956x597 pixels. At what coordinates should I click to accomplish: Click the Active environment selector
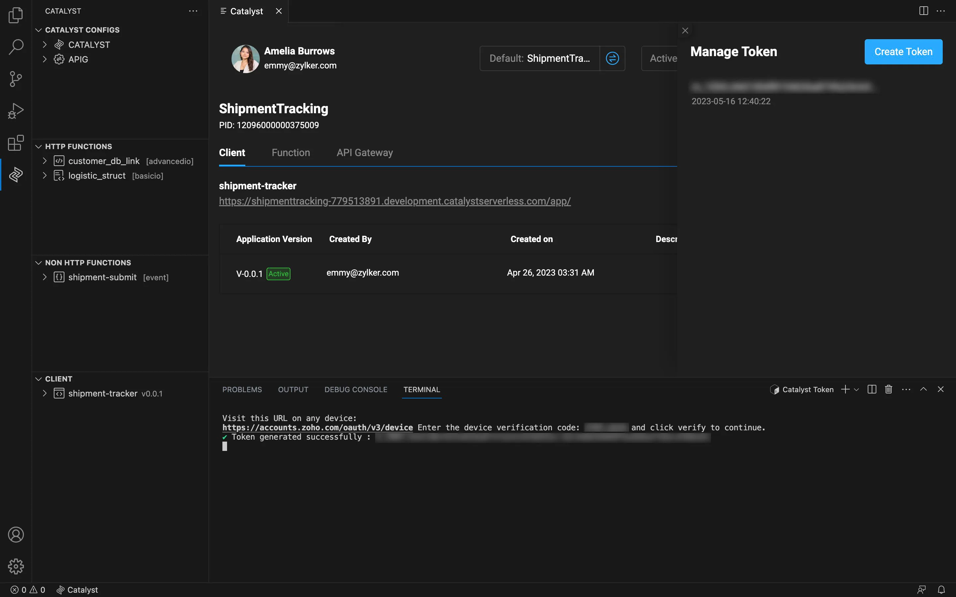[x=660, y=58]
